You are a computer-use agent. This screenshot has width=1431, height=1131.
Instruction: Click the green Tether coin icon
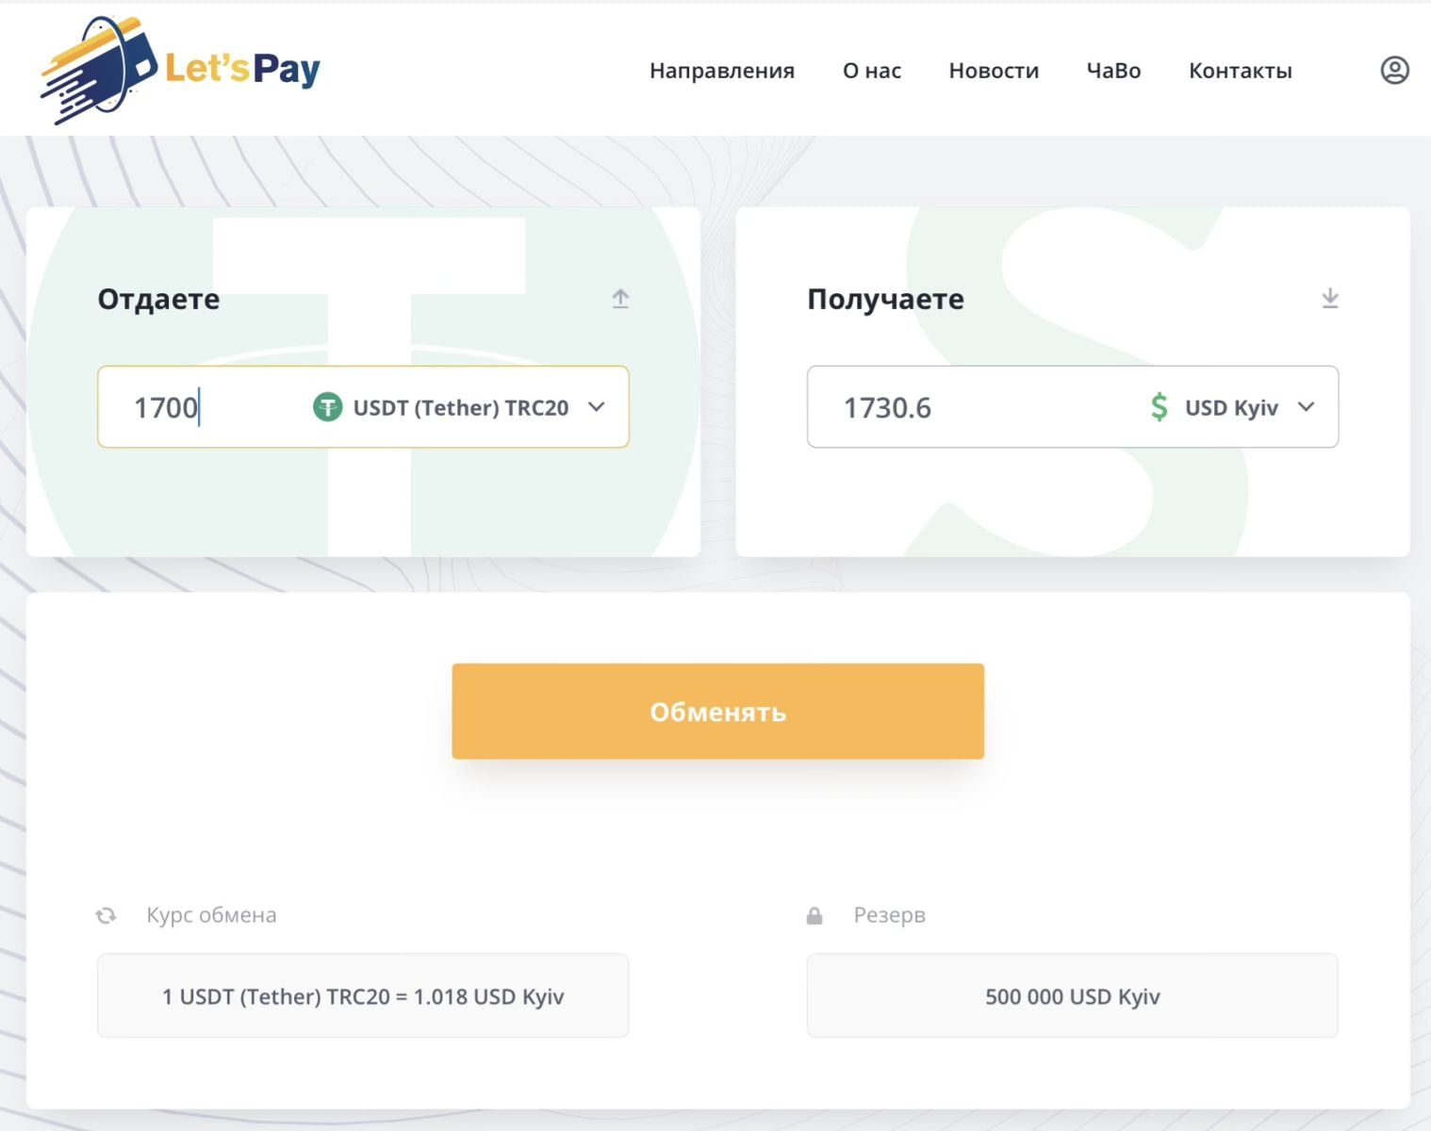(x=327, y=407)
